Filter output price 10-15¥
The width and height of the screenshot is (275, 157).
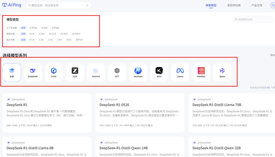tap(52, 34)
